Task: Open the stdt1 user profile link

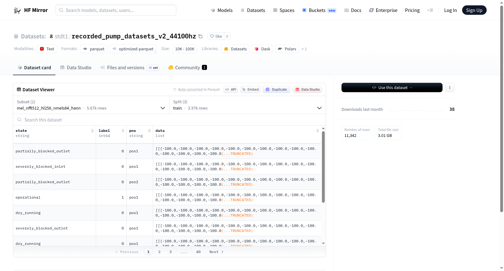Action: pyautogui.click(x=61, y=36)
